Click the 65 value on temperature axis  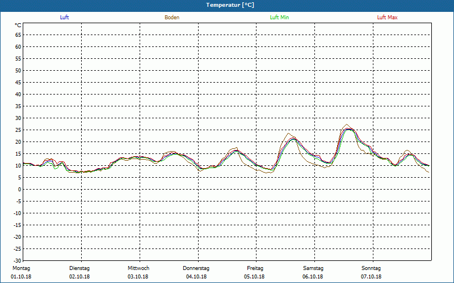(18, 35)
